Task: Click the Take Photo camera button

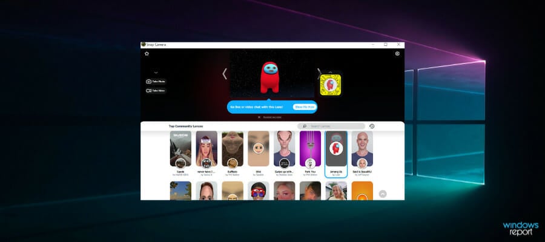Action: point(156,81)
